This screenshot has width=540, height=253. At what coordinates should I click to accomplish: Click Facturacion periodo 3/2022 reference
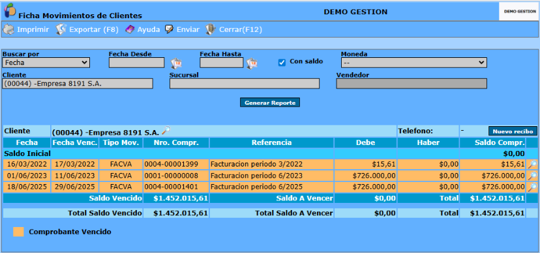point(256,165)
